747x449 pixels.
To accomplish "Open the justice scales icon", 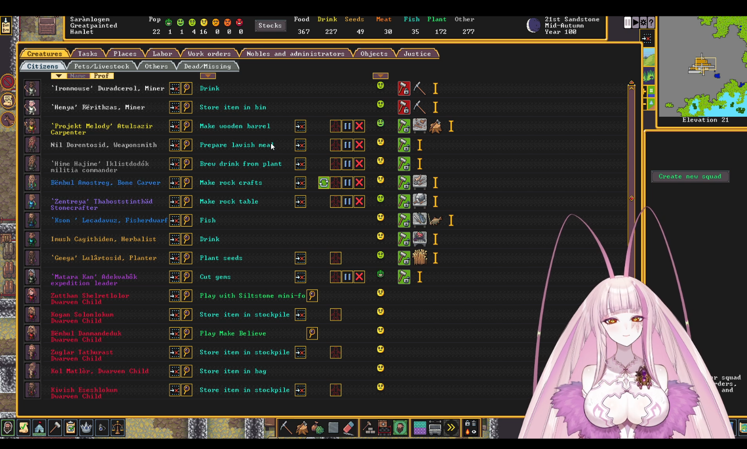I will (x=118, y=427).
